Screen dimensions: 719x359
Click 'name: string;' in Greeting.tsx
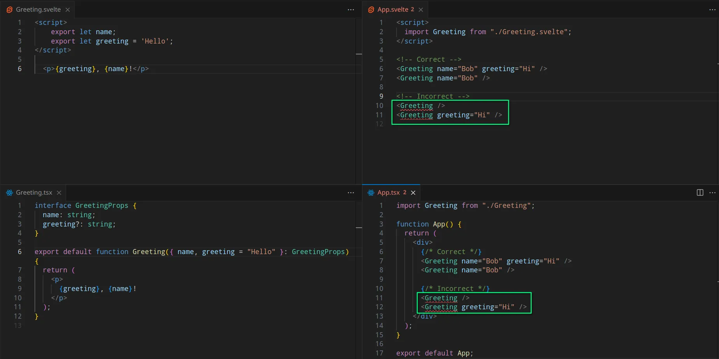coord(69,215)
